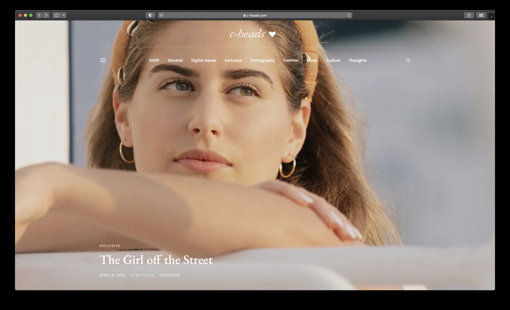The width and height of the screenshot is (510, 310).
Task: Open the Culture section
Action: 333,60
